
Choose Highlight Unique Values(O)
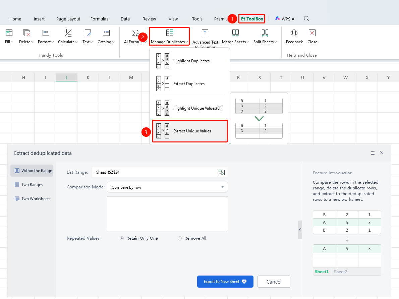click(x=189, y=108)
